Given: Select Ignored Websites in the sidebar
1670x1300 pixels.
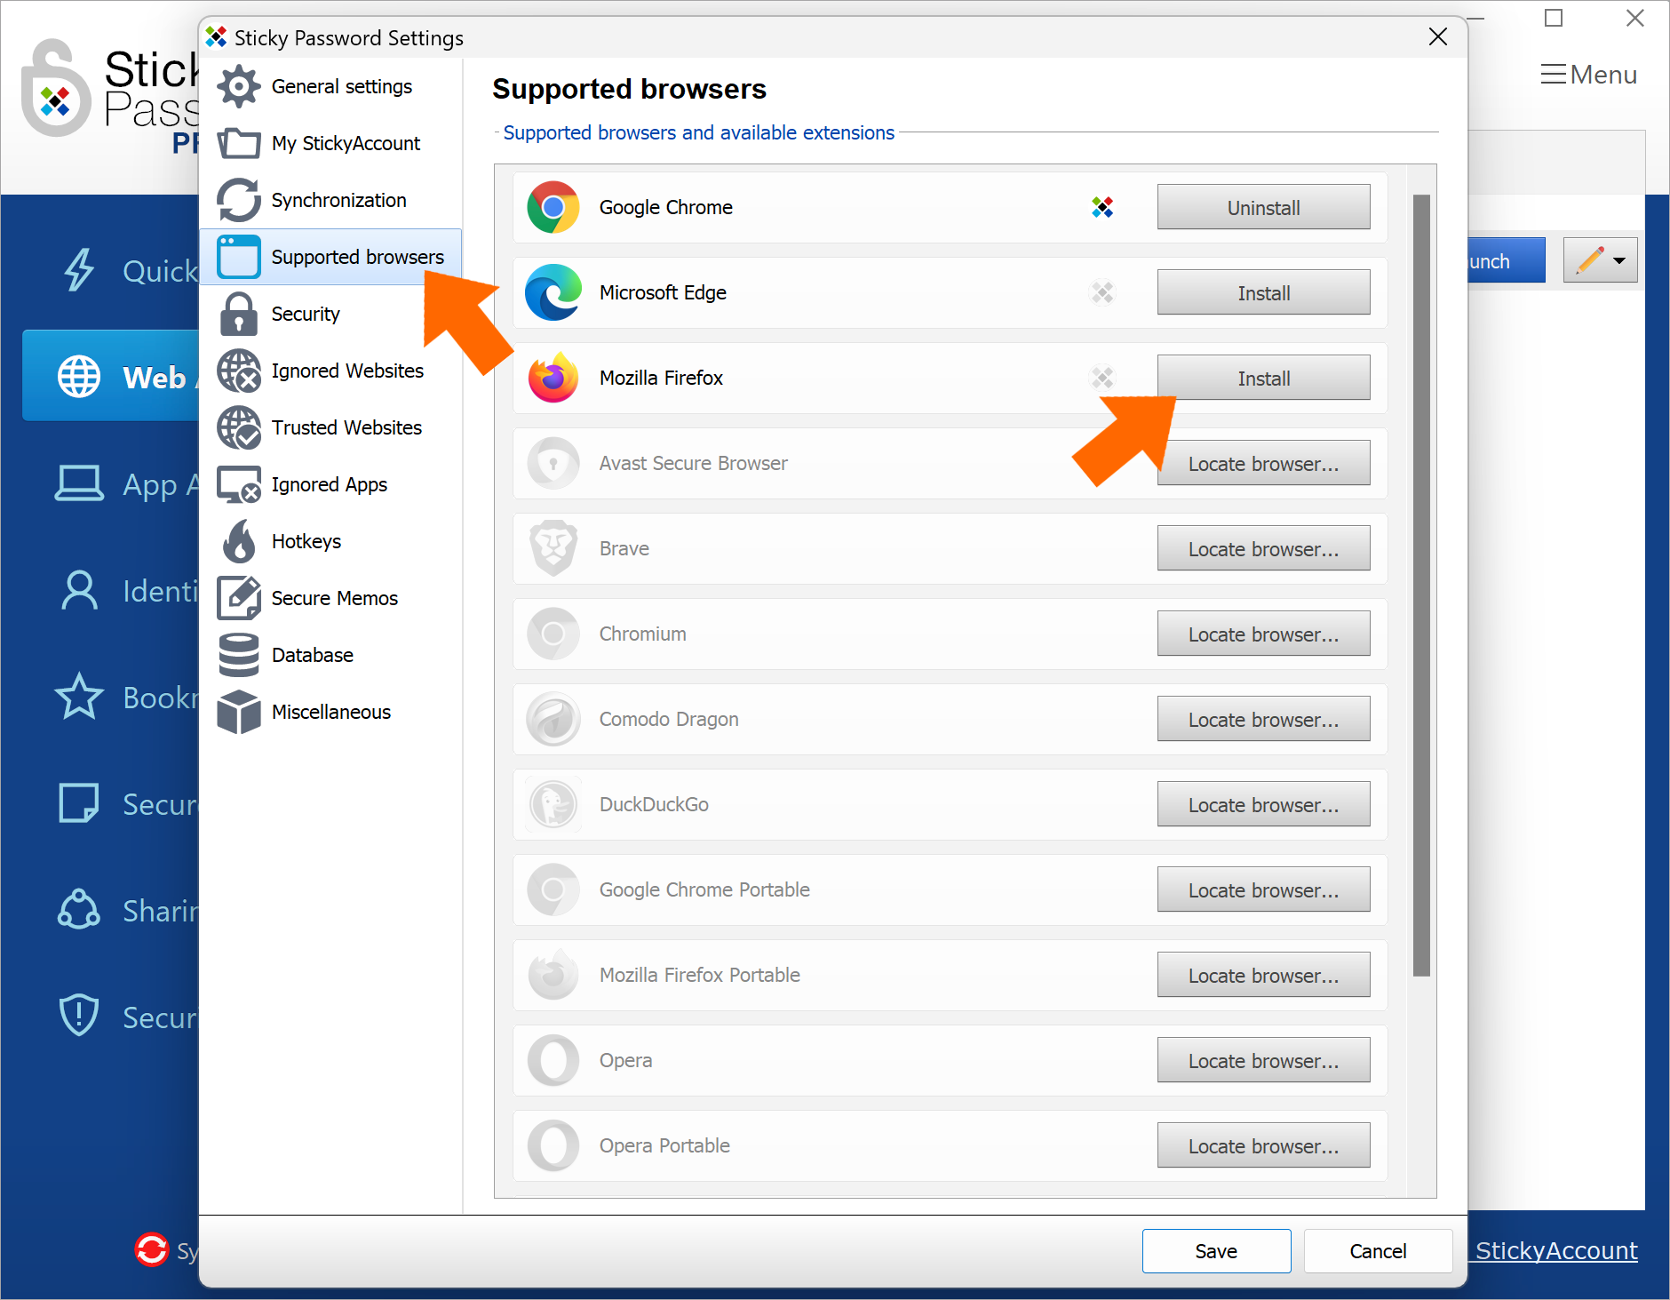Looking at the screenshot, I should point(330,371).
